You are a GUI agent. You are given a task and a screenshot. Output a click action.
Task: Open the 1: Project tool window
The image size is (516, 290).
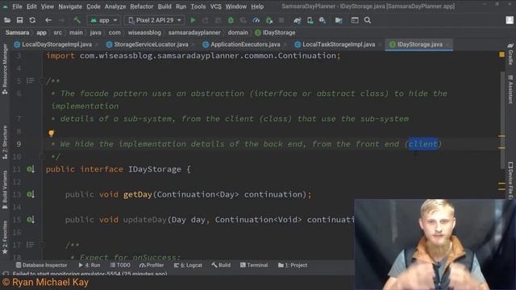pos(293,265)
